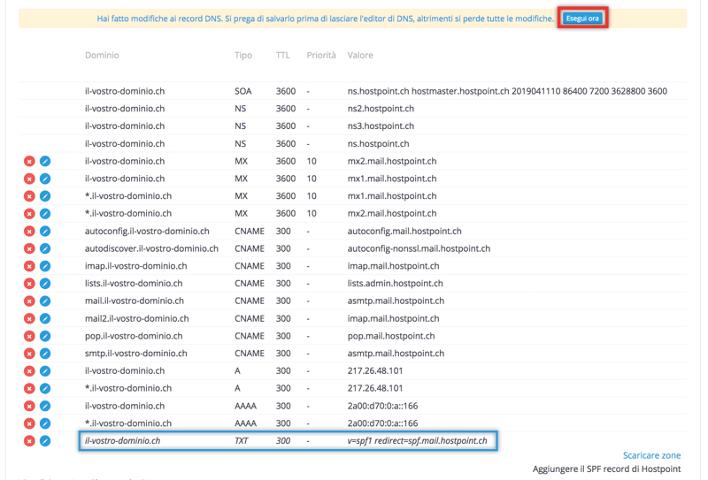The width and height of the screenshot is (708, 480).
Task: Delete the imap.il-vostro-dominio.ch CNAME record
Action: tap(29, 266)
